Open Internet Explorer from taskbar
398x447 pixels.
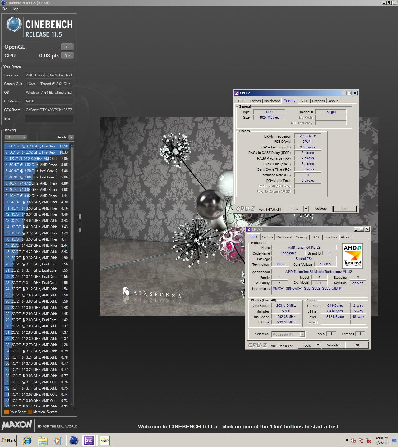(27, 440)
